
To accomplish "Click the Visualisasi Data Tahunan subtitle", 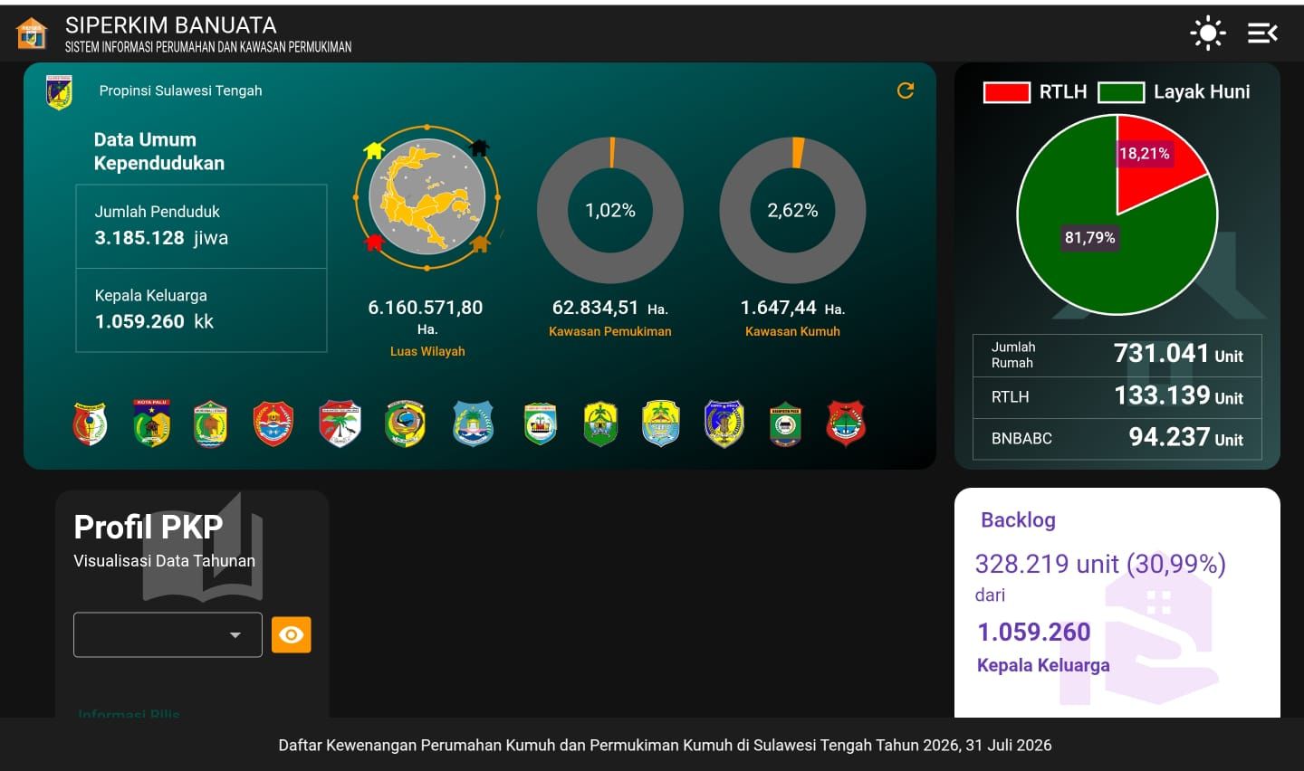I will point(164,561).
